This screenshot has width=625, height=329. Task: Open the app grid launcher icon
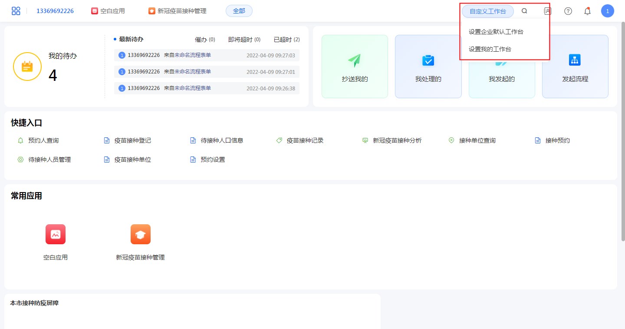coord(16,11)
